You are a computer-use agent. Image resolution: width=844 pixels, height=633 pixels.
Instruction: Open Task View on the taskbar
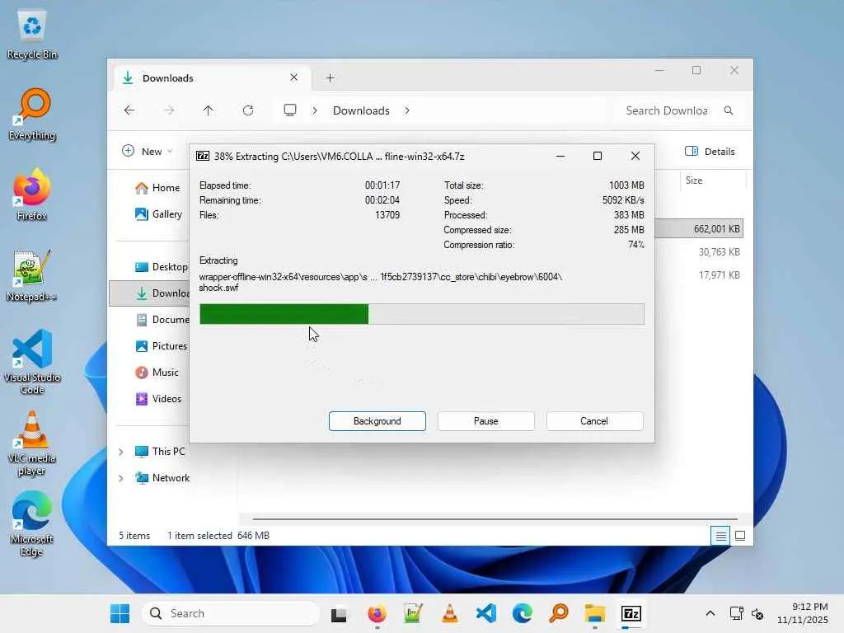tap(339, 613)
